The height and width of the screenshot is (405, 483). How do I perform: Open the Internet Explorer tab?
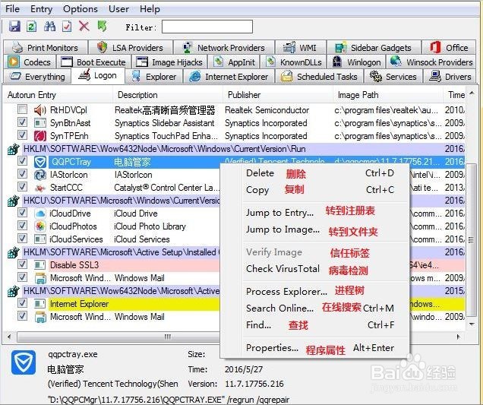(x=229, y=77)
